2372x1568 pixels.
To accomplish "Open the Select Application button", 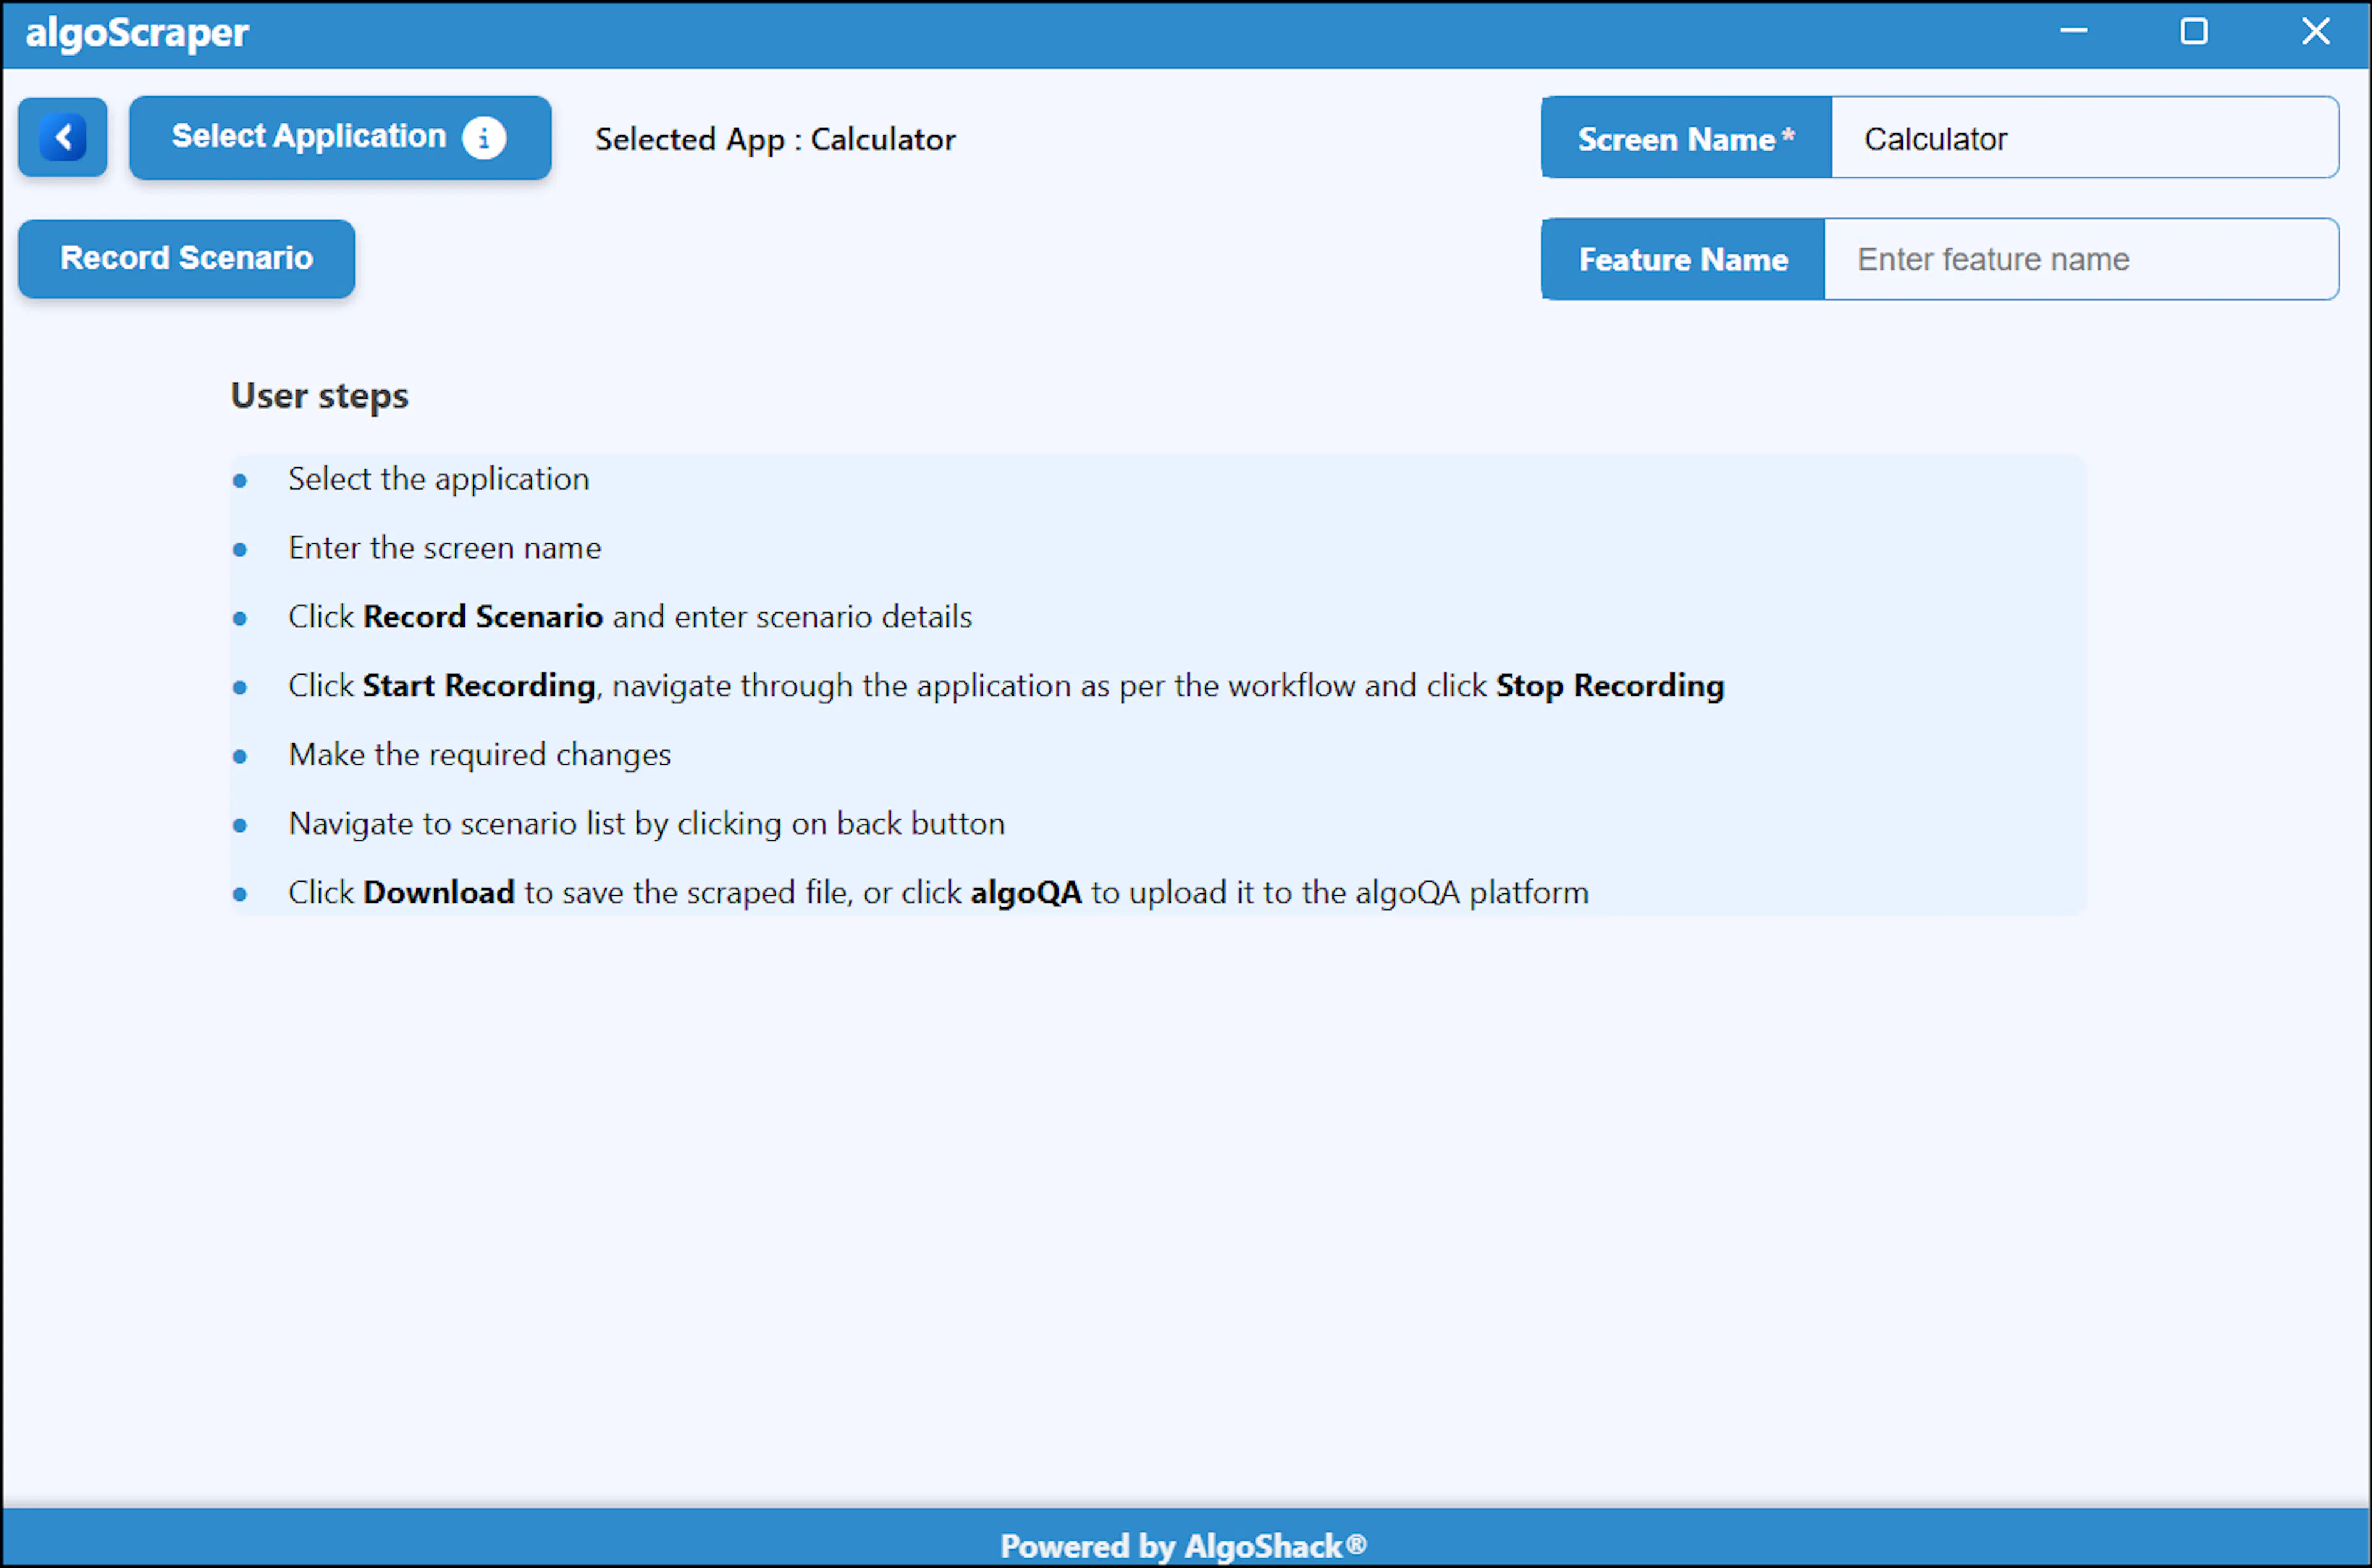I will [340, 137].
